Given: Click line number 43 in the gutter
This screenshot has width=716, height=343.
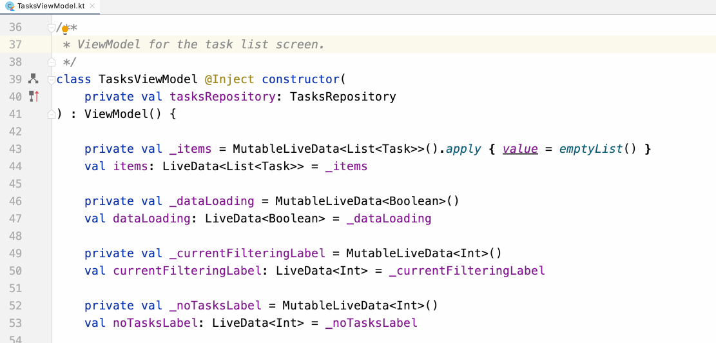Looking at the screenshot, I should click(15, 149).
